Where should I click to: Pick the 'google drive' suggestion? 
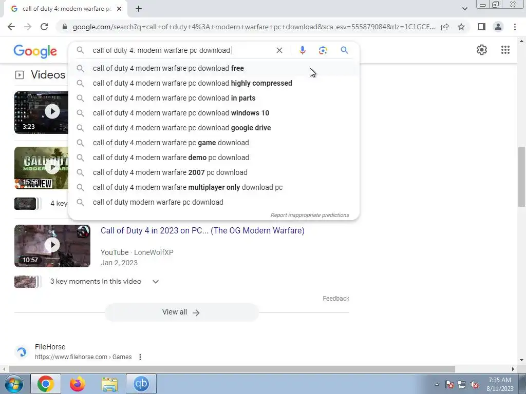click(214, 128)
